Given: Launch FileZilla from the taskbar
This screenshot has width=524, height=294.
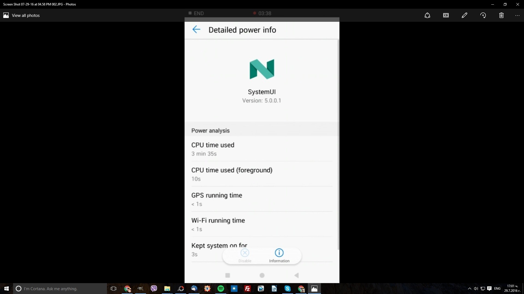Looking at the screenshot, I should [247, 289].
